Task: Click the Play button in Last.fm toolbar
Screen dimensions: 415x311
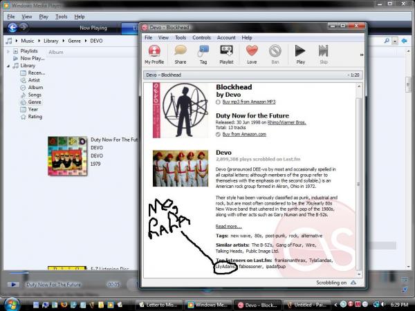Action: click(300, 55)
